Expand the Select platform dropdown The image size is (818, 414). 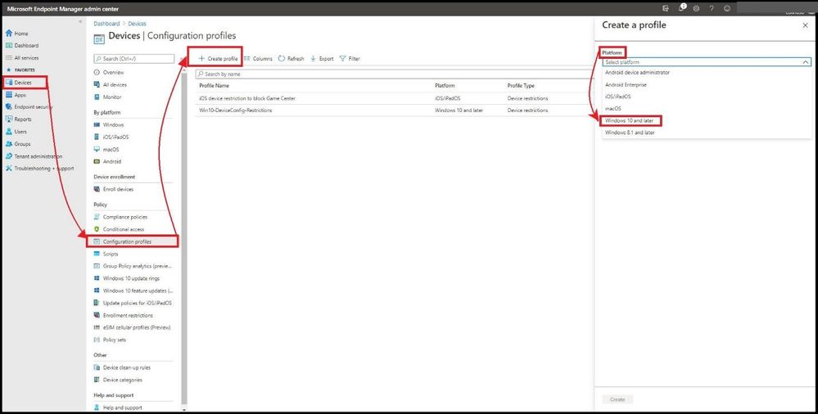pos(707,62)
